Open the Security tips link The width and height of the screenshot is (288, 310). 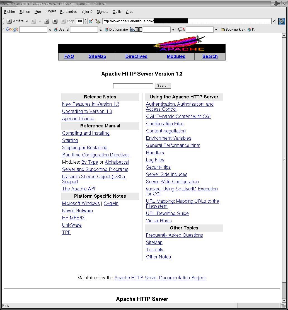coord(158,167)
